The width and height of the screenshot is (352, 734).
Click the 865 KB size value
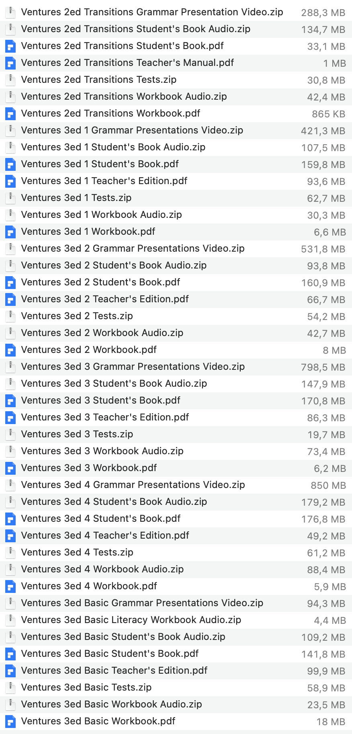328,114
